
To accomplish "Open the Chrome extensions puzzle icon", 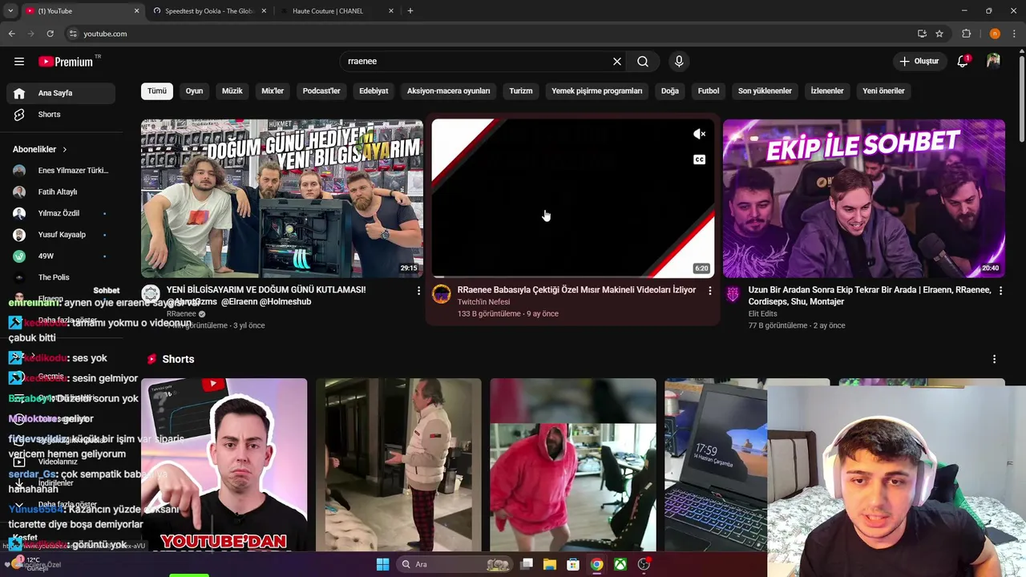I will (966, 34).
